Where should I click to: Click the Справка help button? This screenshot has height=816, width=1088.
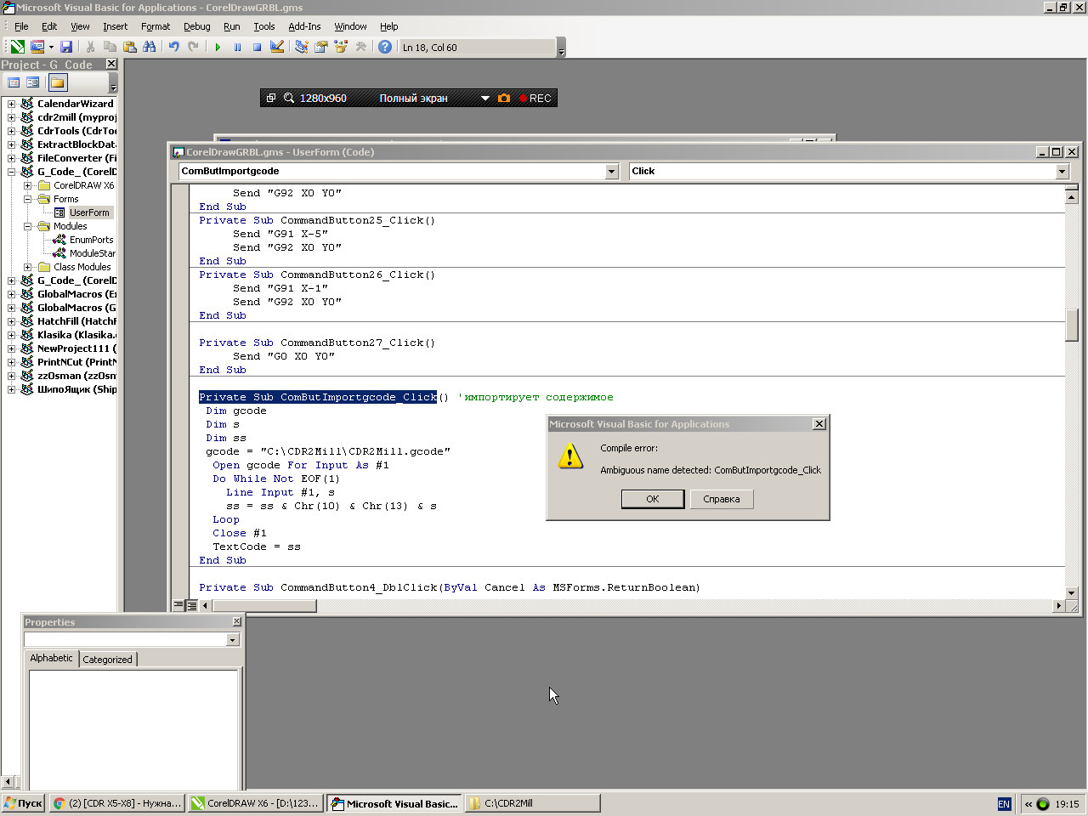(x=721, y=499)
